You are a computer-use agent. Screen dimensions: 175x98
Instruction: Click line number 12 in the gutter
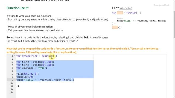click(x=12, y=89)
